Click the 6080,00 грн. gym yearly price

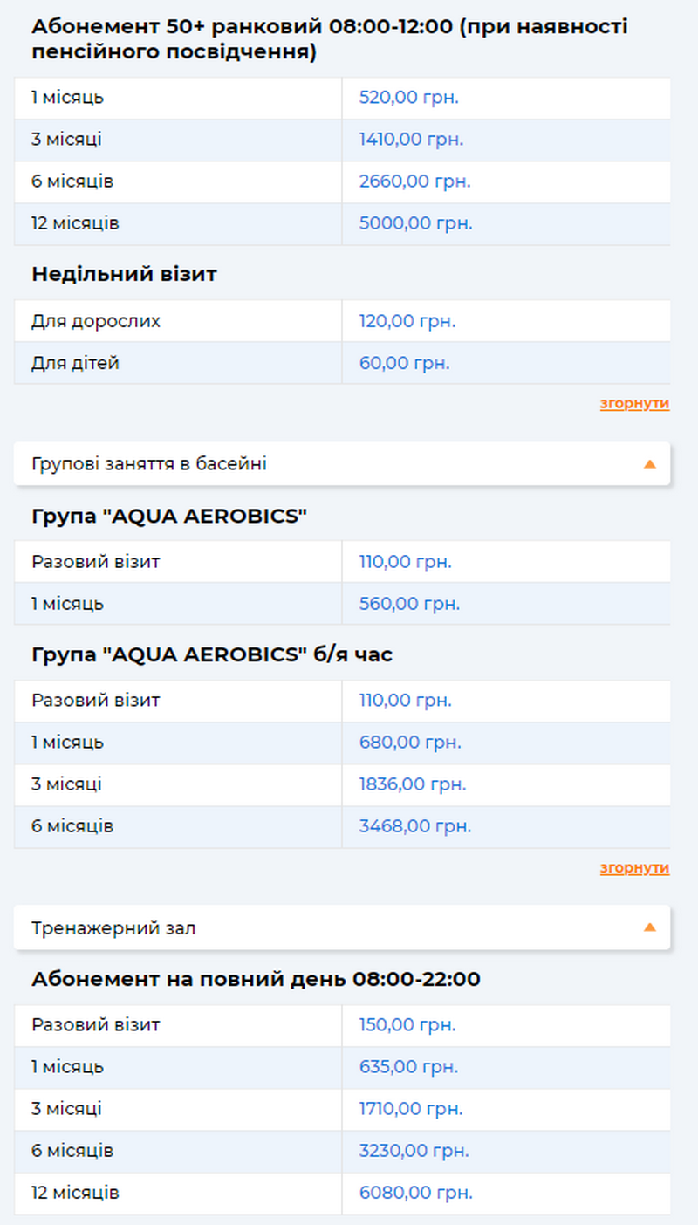pyautogui.click(x=415, y=1193)
